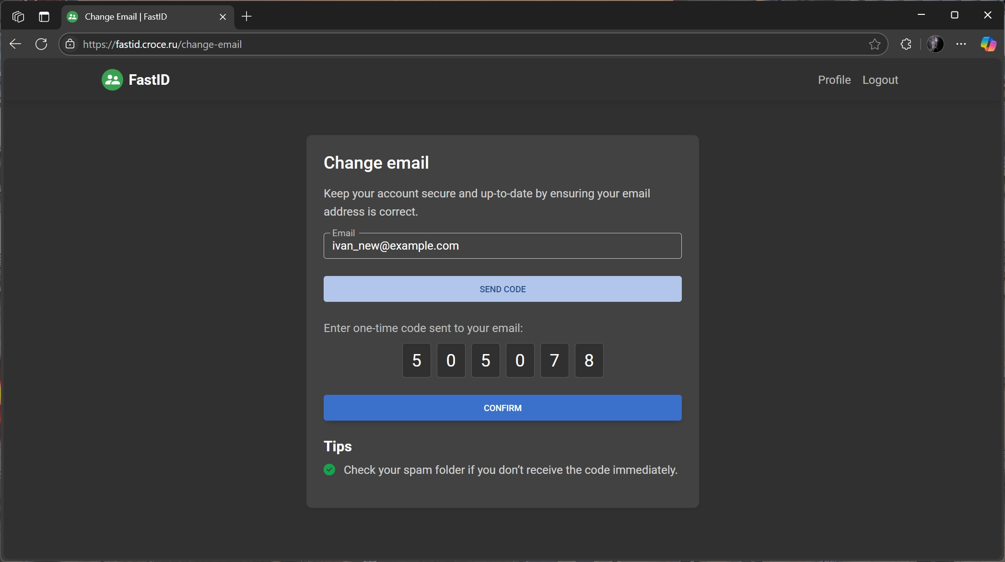Reload the page with the refresh icon
The image size is (1005, 562).
pos(42,44)
